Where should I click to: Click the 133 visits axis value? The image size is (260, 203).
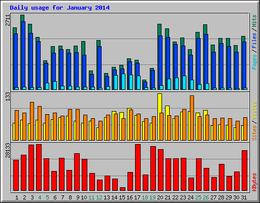point(8,96)
